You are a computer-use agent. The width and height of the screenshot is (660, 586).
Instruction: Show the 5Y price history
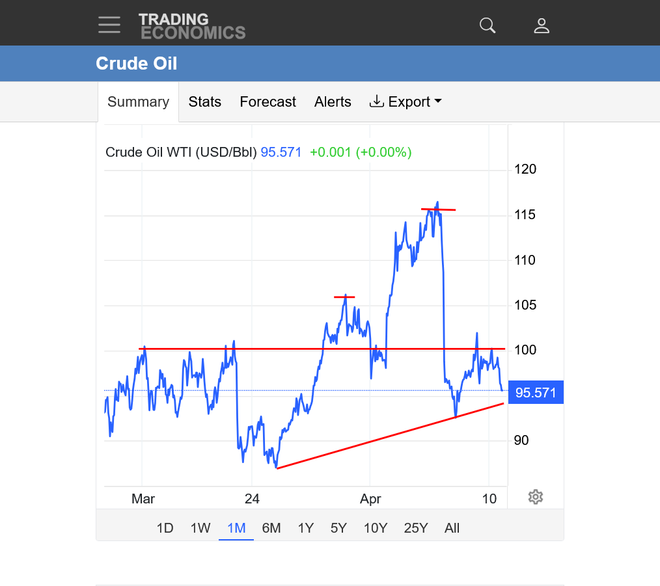tap(338, 528)
